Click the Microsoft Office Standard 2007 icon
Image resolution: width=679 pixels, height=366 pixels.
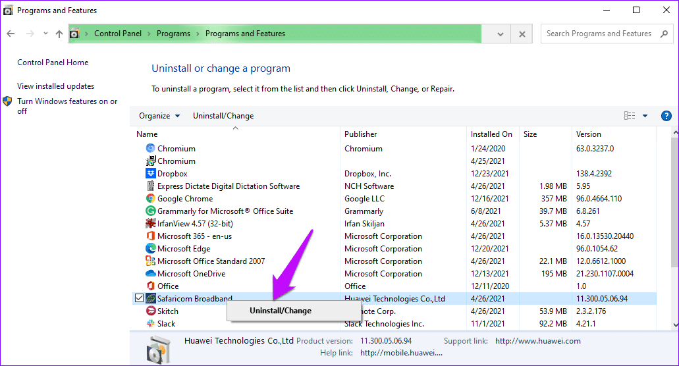[x=150, y=261]
